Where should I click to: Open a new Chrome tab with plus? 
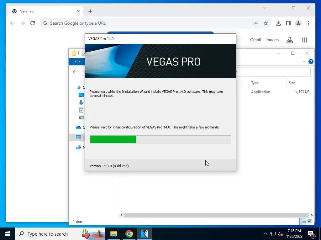tap(90, 11)
